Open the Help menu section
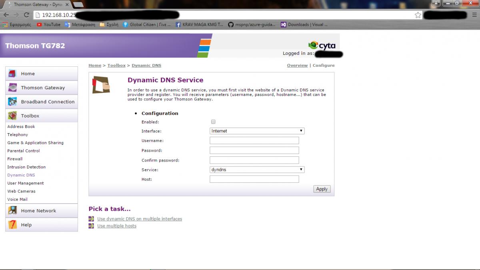 tap(42, 225)
